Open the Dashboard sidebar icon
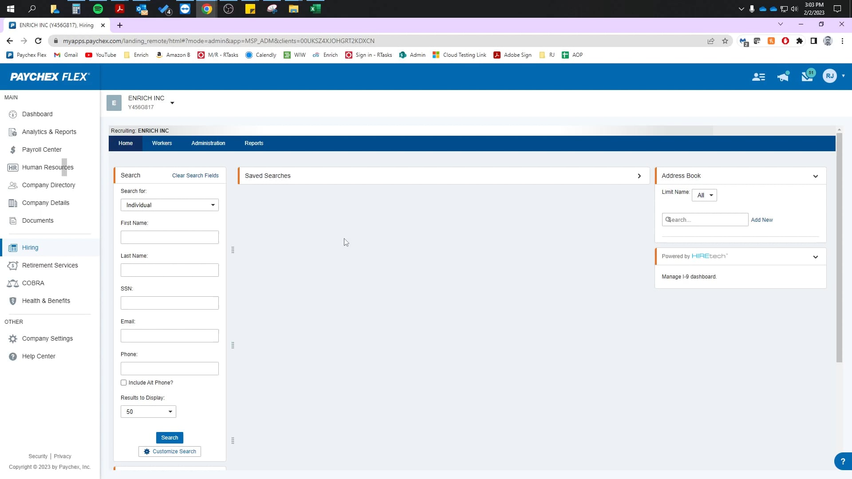852x479 pixels. coord(13,114)
